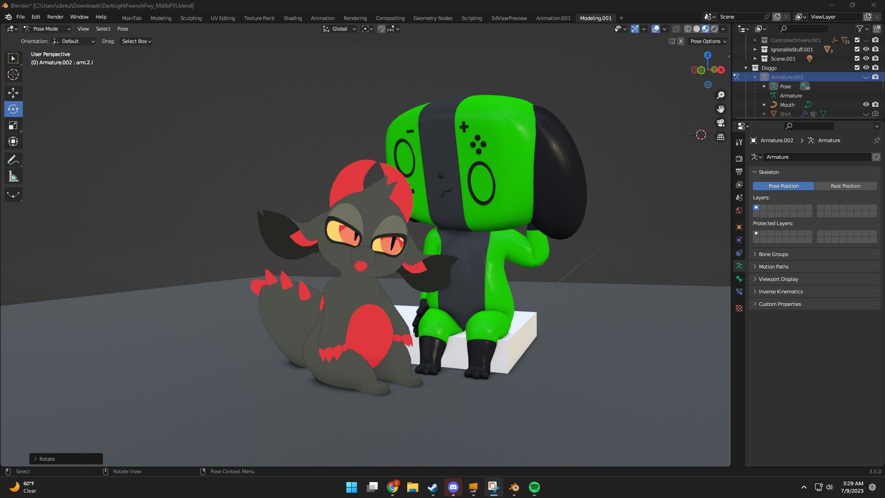Click new collection icon in outliner

(877, 29)
